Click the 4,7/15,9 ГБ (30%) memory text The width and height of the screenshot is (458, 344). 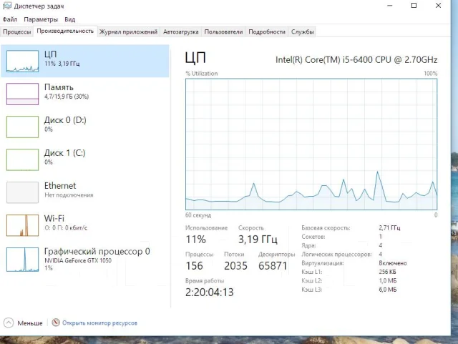[67, 97]
